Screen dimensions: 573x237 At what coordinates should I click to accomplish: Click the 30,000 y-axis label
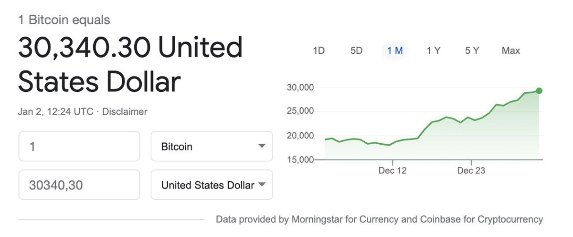pos(300,88)
